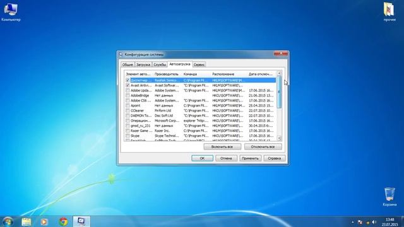Sort by Элемент авто... column header
The image size is (404, 227).
(x=139, y=74)
